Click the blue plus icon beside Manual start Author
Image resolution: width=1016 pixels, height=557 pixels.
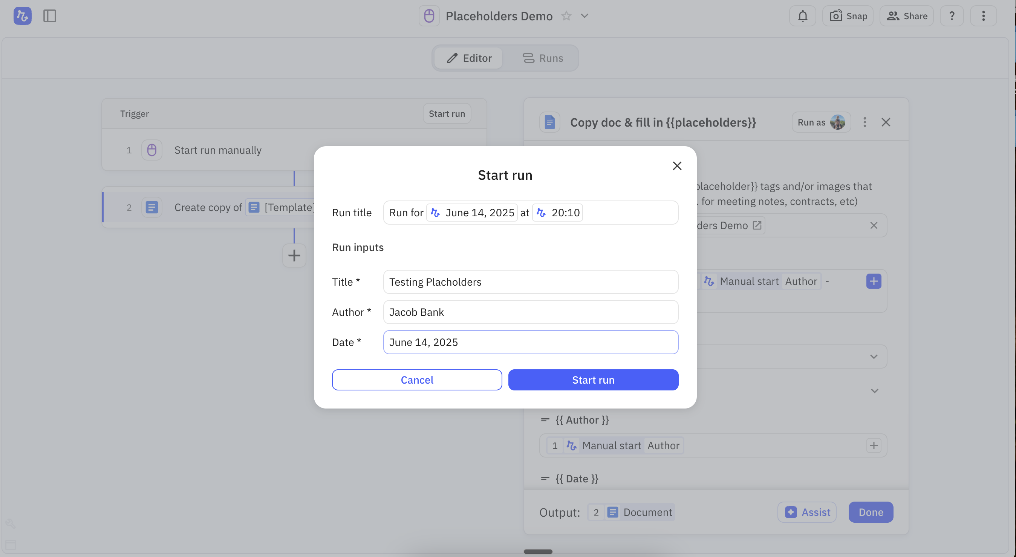pyautogui.click(x=873, y=281)
